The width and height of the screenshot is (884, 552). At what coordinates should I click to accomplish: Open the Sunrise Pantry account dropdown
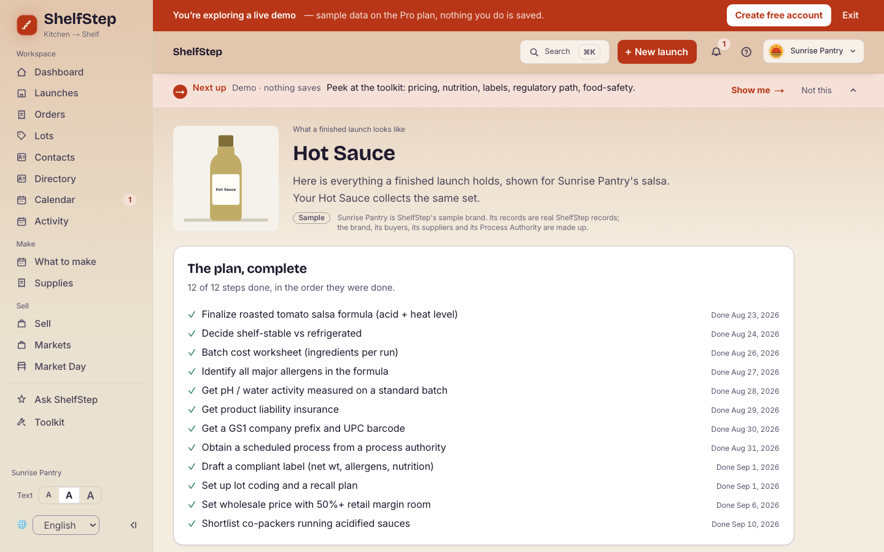click(813, 52)
